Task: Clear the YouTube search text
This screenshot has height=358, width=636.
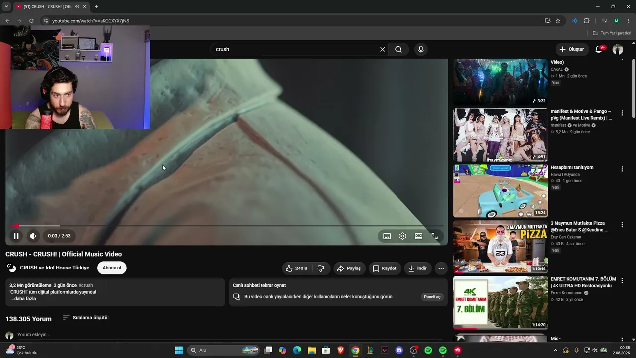Action: coord(383,49)
